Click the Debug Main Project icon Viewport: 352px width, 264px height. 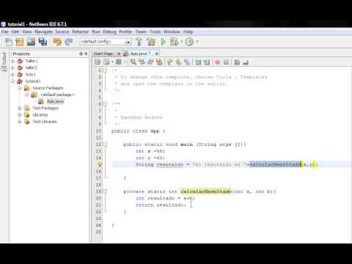point(175,42)
